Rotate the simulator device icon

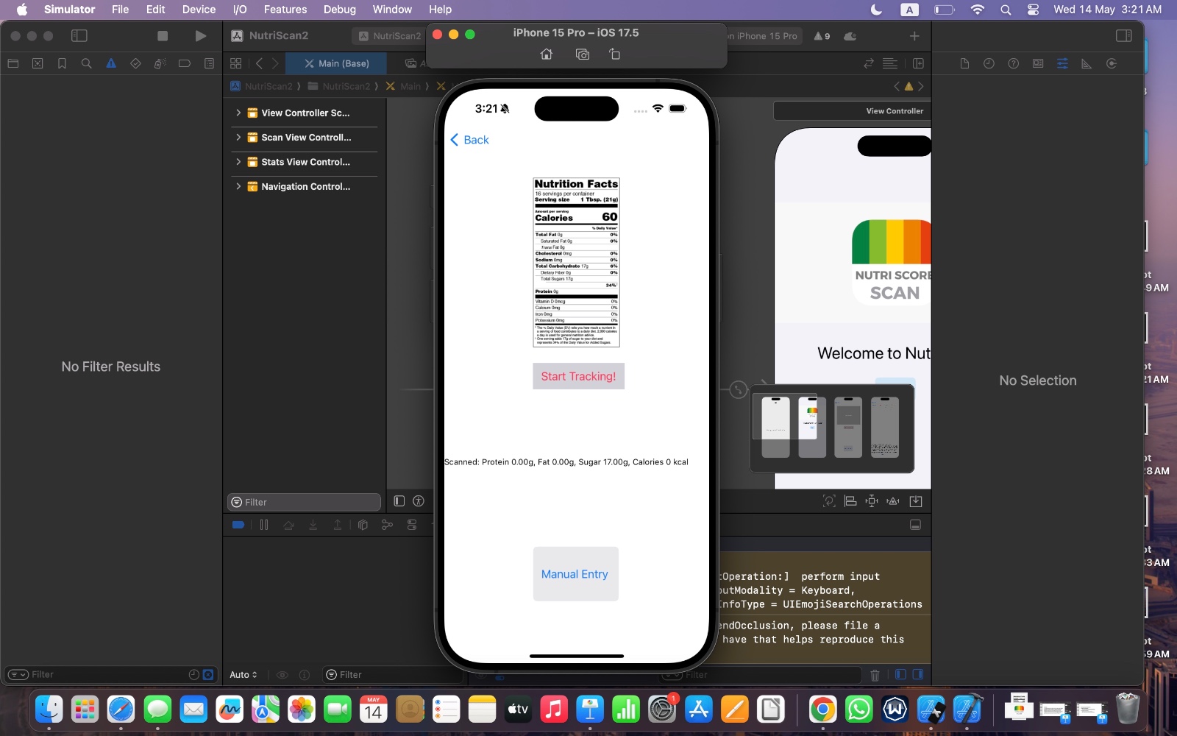click(615, 54)
